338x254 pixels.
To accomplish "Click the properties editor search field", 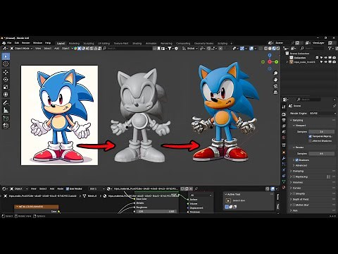I will click(308, 99).
